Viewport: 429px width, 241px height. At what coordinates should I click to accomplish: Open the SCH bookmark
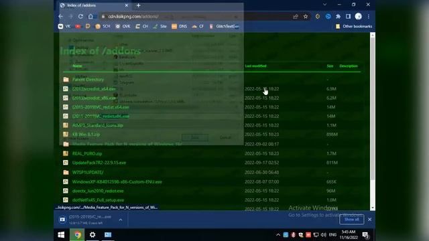click(x=103, y=26)
